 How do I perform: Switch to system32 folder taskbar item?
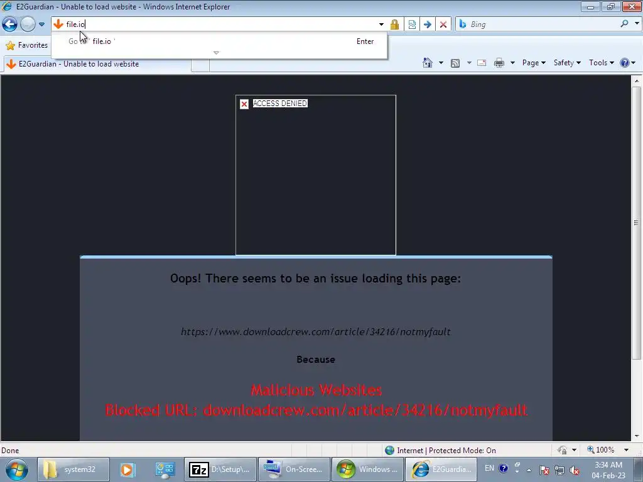pyautogui.click(x=73, y=469)
